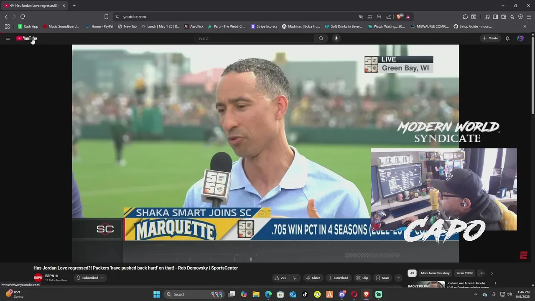Open the AeroKick bookmark
The image size is (535, 301).
pos(194,26)
